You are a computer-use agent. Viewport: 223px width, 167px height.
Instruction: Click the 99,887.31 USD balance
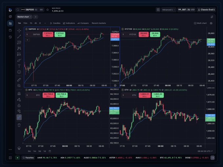click(x=186, y=10)
